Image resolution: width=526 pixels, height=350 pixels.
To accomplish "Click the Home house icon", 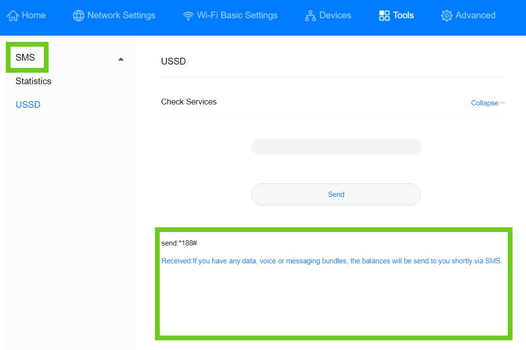I will 13,15.
